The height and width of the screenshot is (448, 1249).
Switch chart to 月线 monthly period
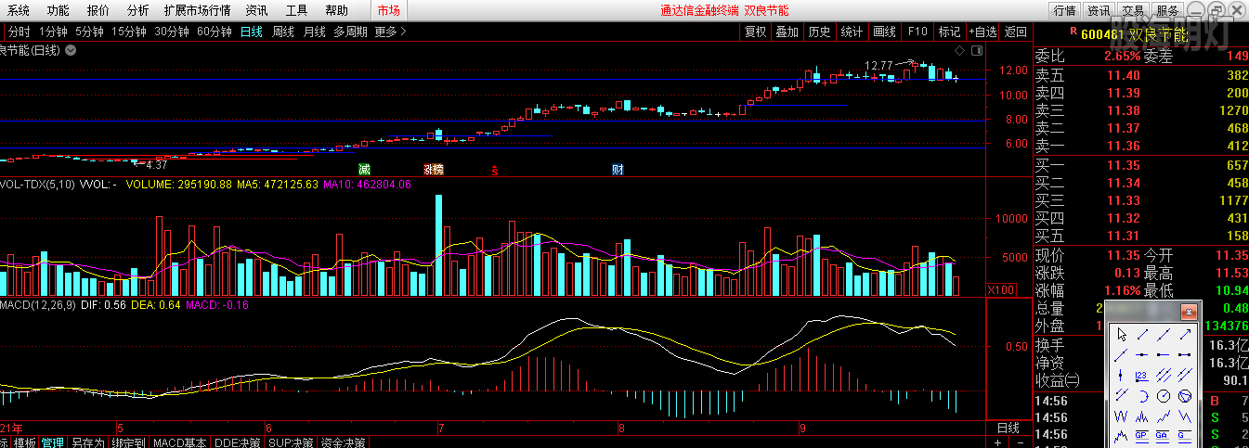315,32
